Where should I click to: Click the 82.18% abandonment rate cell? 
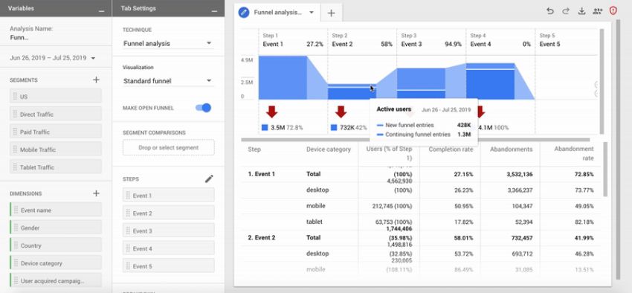[x=583, y=222]
